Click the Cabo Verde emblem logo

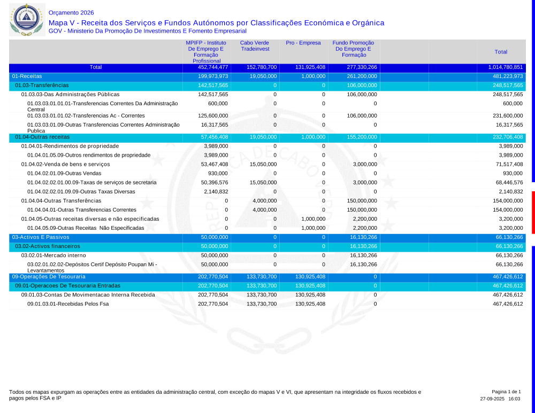pos(24,20)
